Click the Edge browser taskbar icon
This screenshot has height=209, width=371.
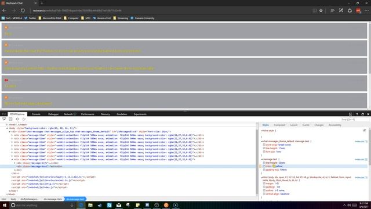coord(81,205)
